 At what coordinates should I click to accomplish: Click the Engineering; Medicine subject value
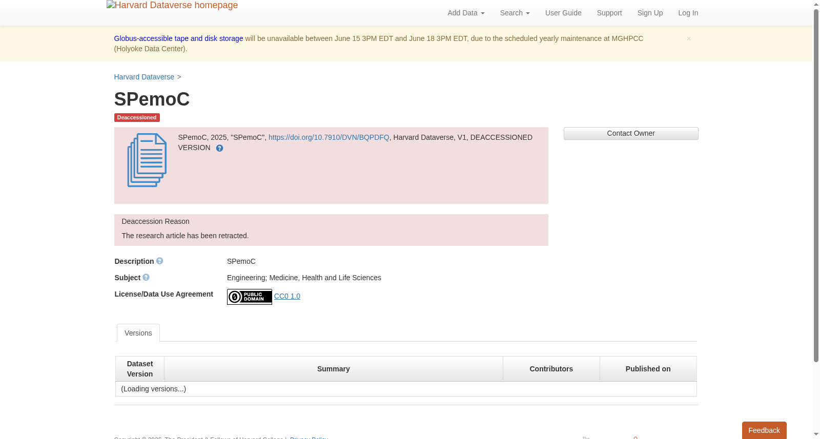[304, 278]
